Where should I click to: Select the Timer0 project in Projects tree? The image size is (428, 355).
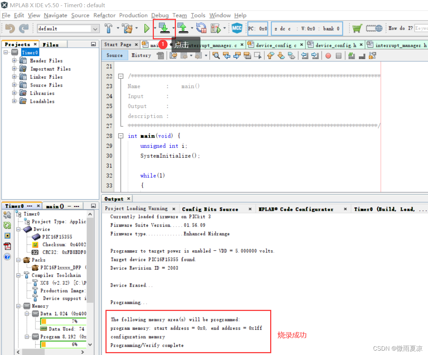(30, 52)
